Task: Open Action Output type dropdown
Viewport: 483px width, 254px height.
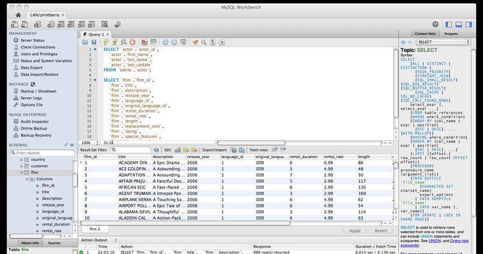Action: pos(116,240)
